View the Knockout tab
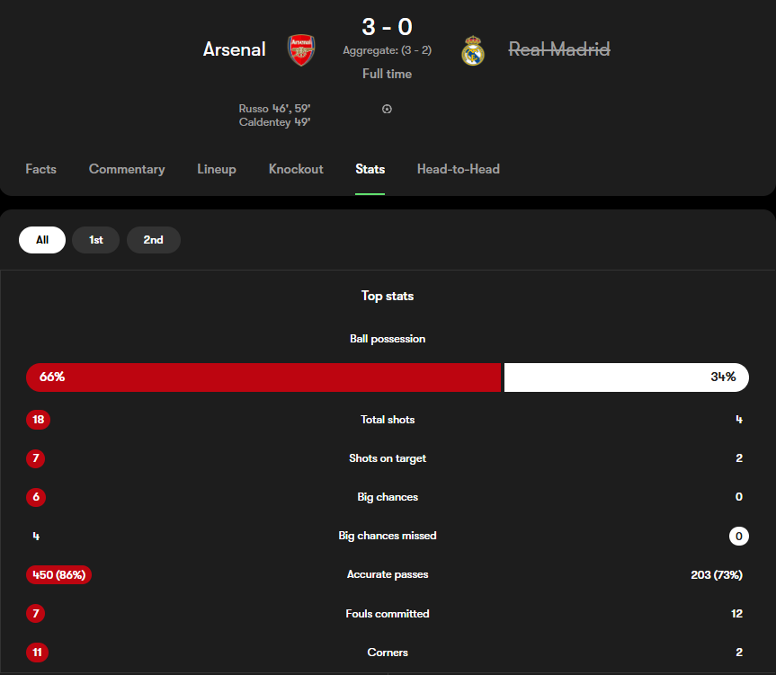The image size is (776, 675). [296, 169]
